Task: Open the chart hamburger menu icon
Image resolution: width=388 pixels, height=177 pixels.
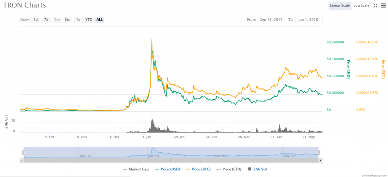Action: point(383,5)
